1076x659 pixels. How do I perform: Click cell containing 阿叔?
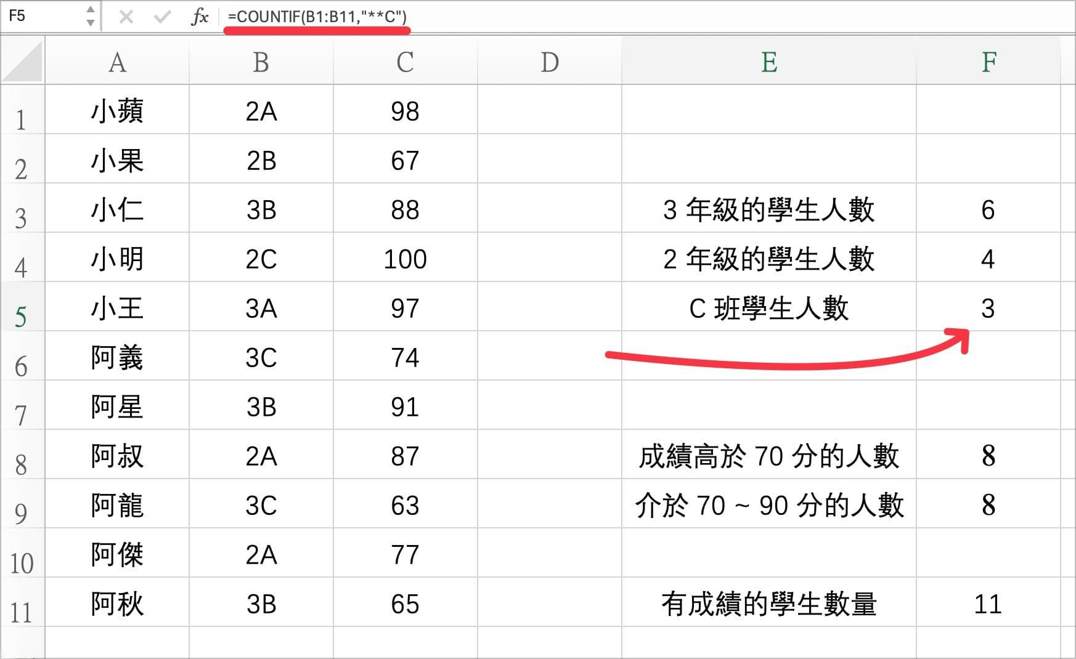(117, 455)
